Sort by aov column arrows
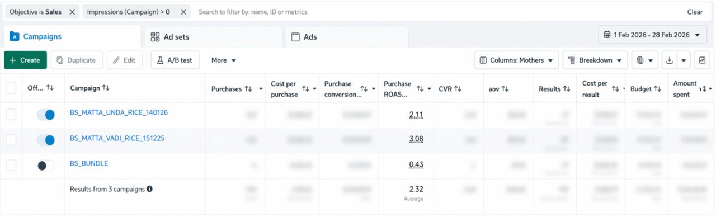Image resolution: width=716 pixels, height=217 pixels. (x=505, y=89)
